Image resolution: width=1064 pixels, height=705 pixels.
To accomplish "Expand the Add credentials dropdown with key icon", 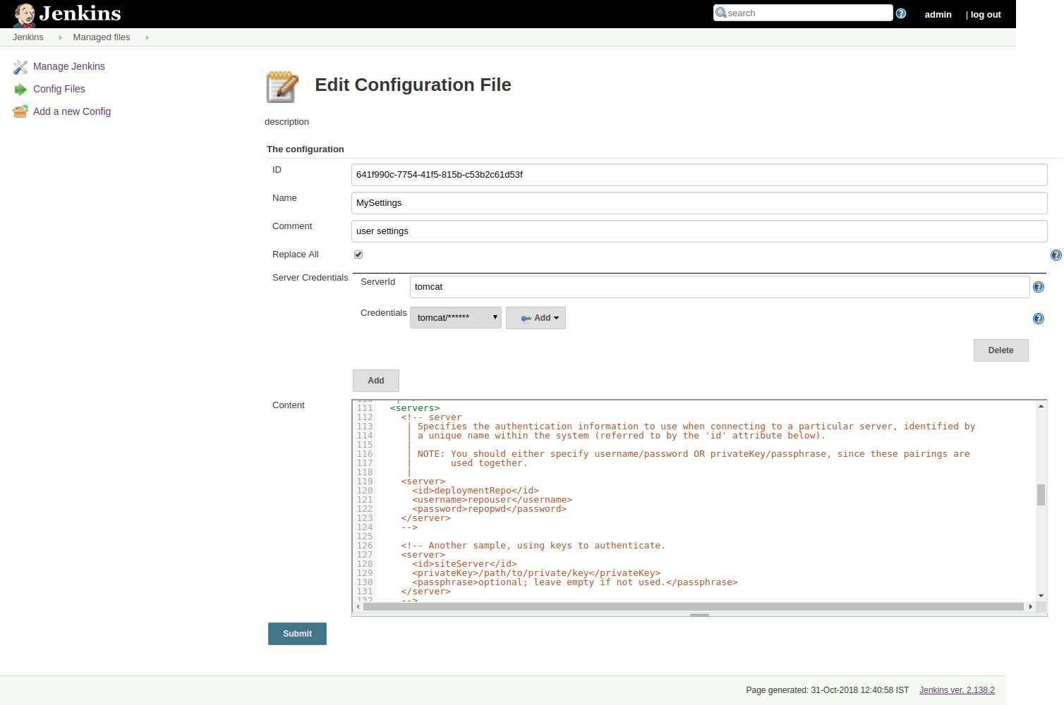I will (x=536, y=317).
